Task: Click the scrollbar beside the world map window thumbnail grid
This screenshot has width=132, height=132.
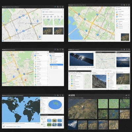Action: click(63, 122)
